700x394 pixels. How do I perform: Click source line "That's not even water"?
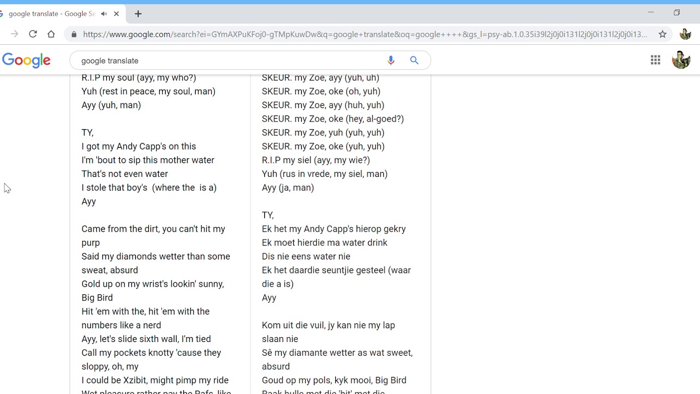(125, 173)
